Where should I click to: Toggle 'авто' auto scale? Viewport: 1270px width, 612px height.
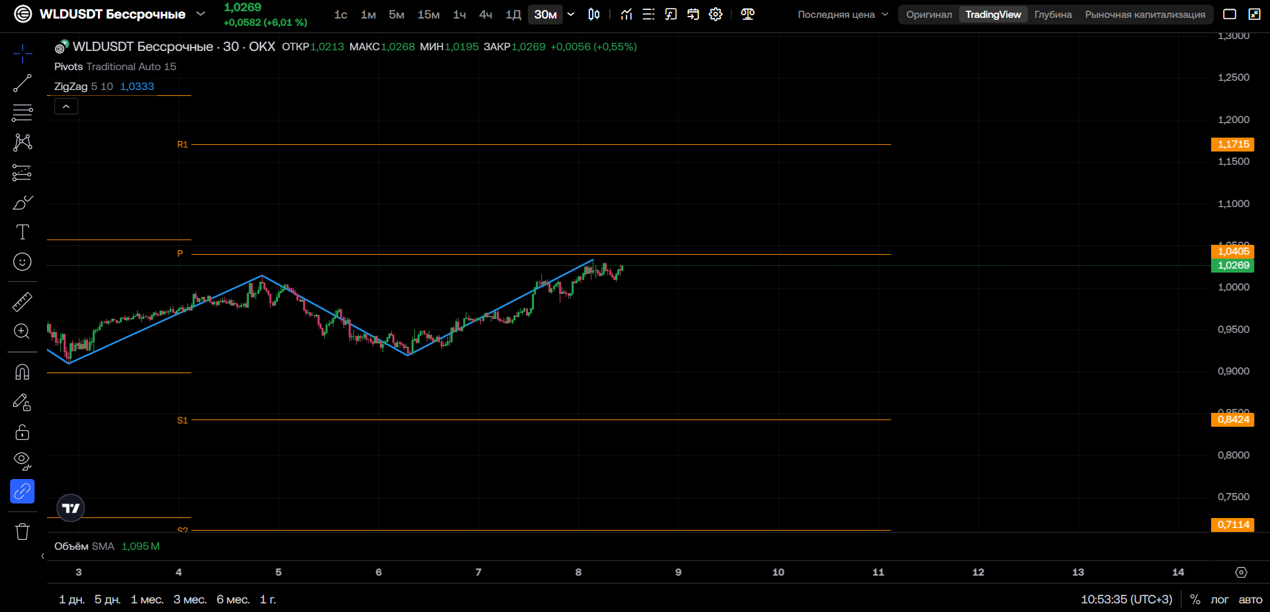pos(1250,599)
